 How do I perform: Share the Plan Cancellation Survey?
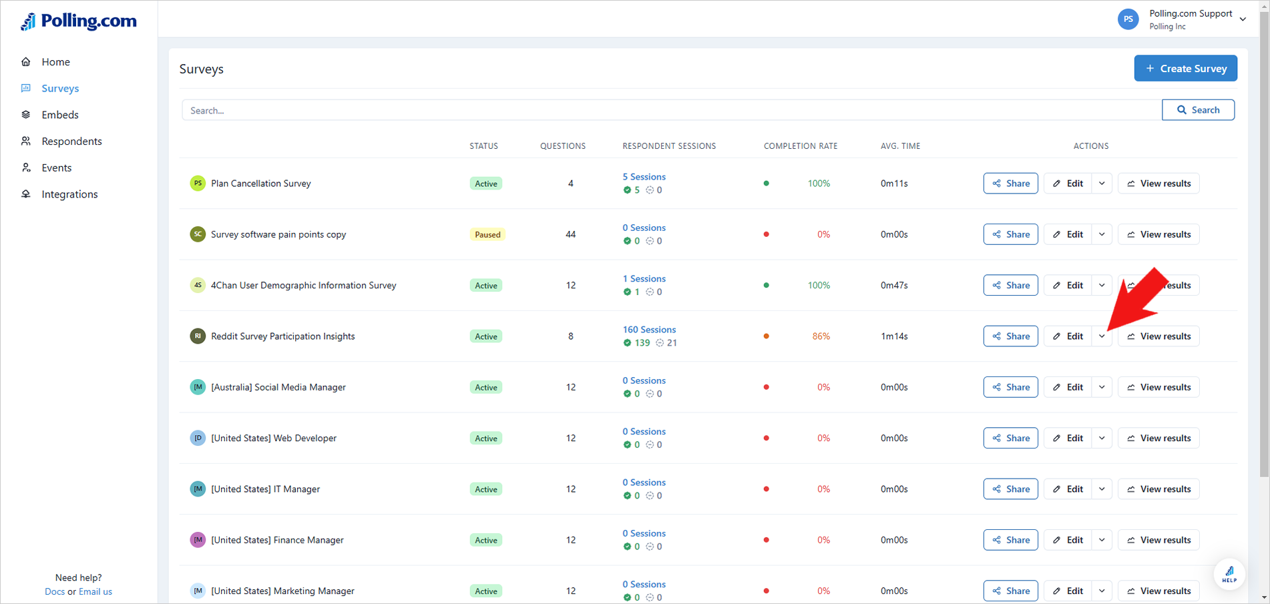(1010, 184)
